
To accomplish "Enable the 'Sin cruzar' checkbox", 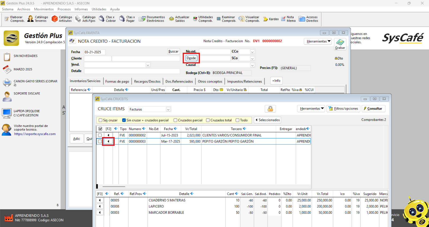I will tap(101, 120).
